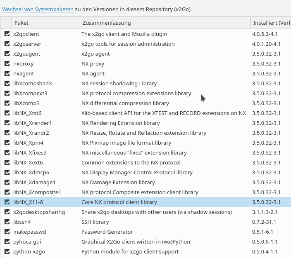291x258 pixels.
Task: Uncheck the x2goserver package checkbox
Action: tap(7, 44)
